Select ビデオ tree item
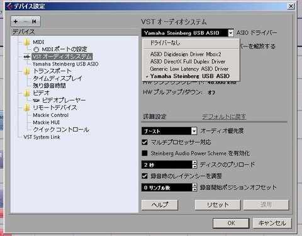Viewport: 302px width, 236px height. (x=41, y=93)
